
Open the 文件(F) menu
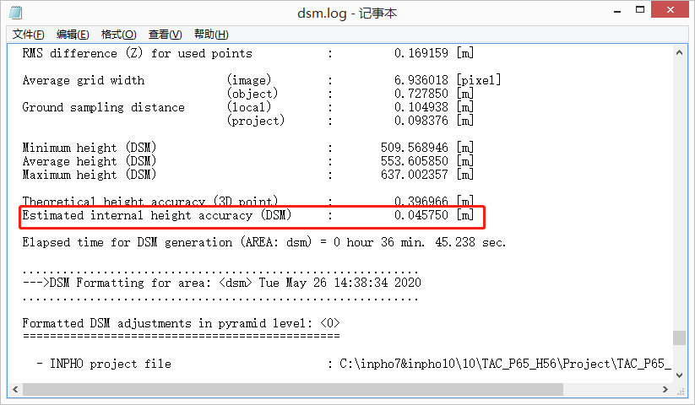(29, 35)
